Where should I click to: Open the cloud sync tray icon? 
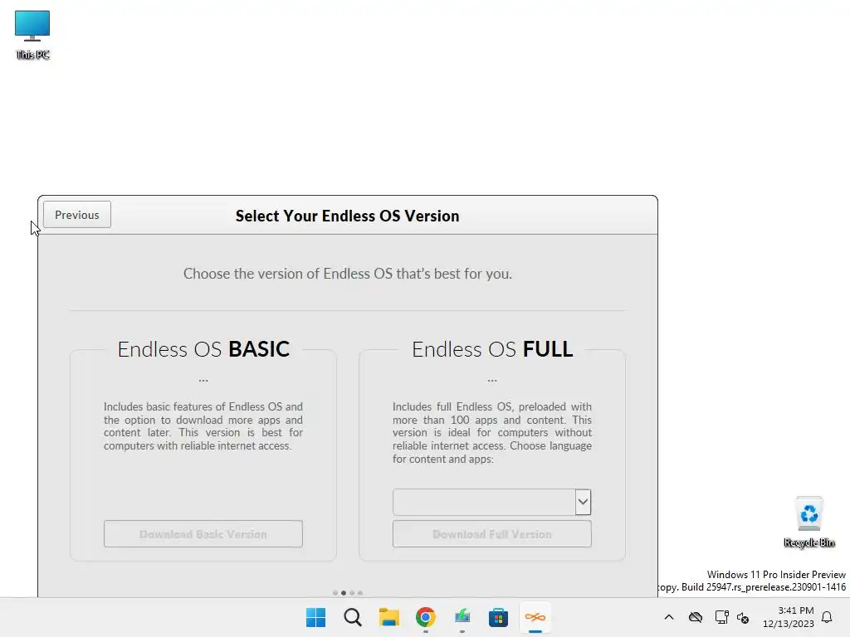(696, 617)
